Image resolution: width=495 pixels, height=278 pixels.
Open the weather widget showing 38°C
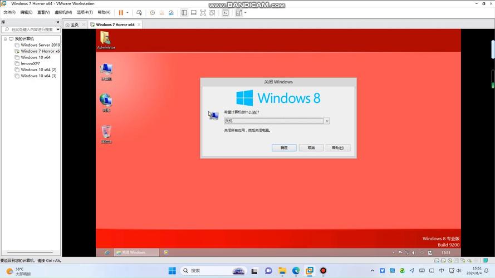pos(19,271)
